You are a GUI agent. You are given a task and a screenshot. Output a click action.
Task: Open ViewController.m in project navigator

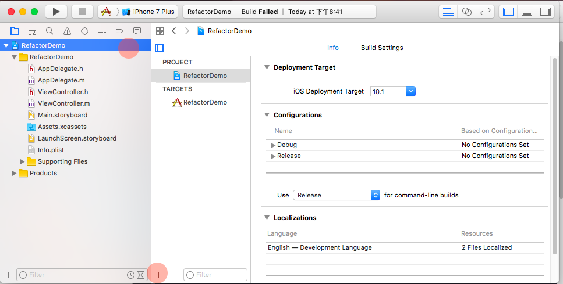point(63,103)
